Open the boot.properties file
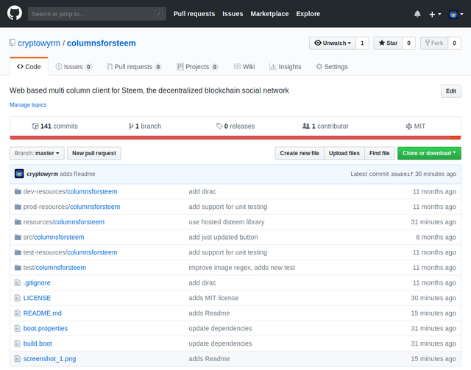Image resolution: width=471 pixels, height=370 pixels. click(x=46, y=329)
